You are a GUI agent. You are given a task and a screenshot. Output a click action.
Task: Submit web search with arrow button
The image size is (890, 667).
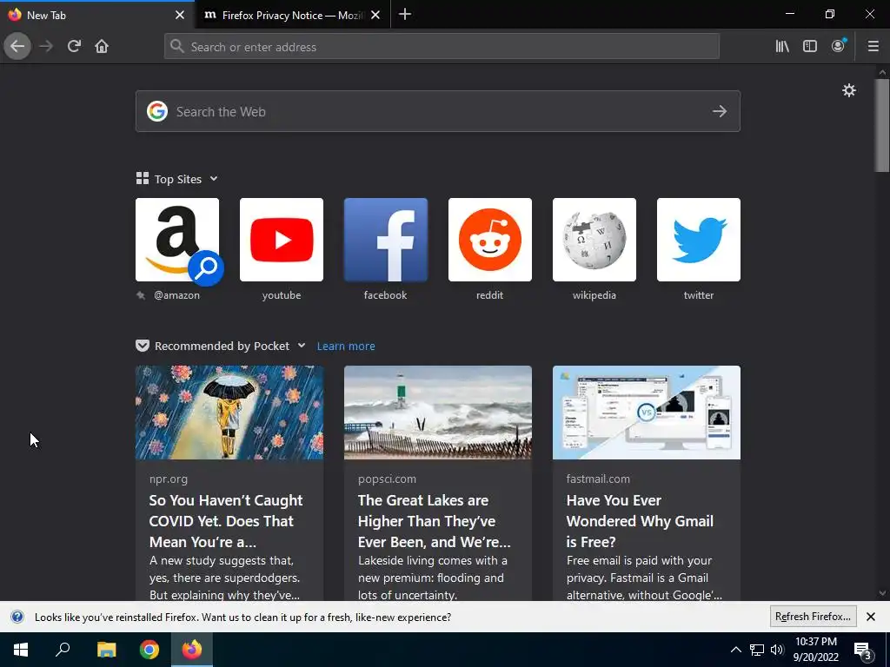click(x=720, y=111)
